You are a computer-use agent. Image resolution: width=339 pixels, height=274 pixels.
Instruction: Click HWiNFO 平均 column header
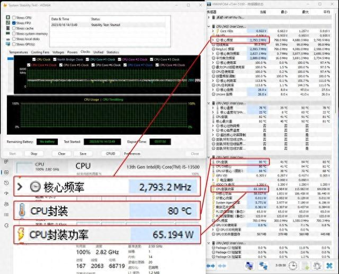327,12
